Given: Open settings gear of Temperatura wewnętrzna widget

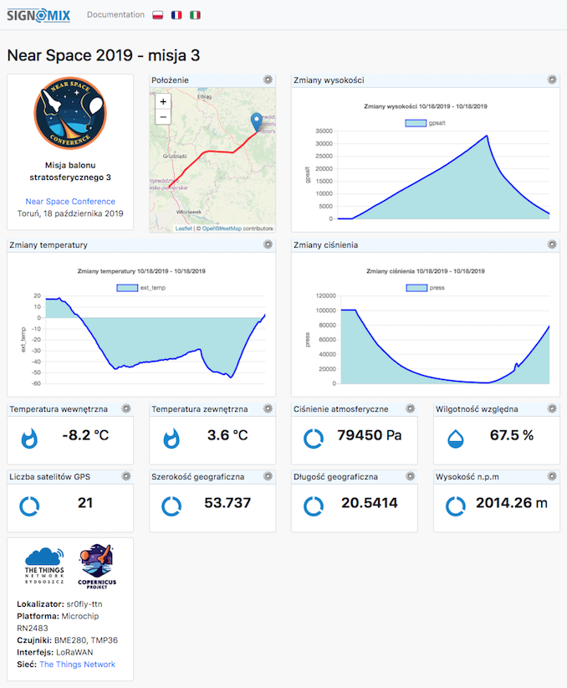Looking at the screenshot, I should point(125,408).
